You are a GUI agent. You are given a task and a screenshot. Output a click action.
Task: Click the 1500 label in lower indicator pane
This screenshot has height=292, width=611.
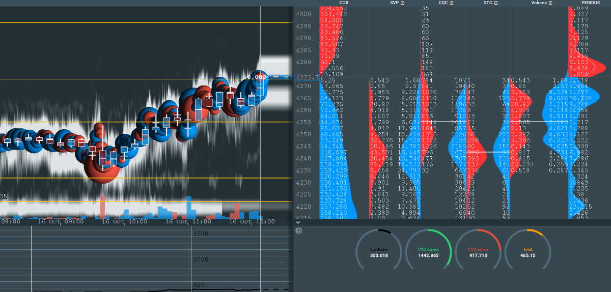coord(202,233)
